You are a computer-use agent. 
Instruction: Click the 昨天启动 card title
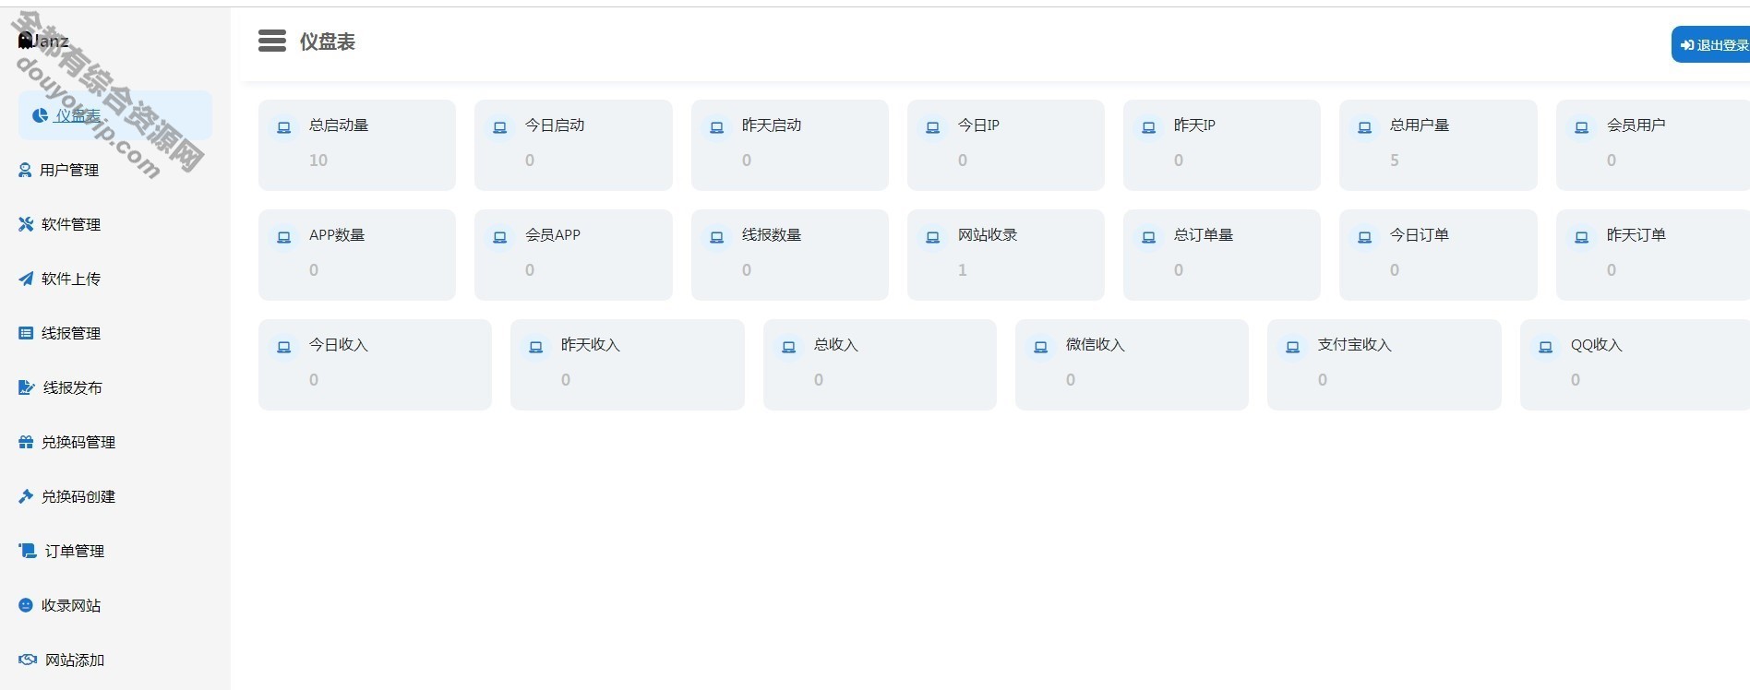[x=772, y=125]
